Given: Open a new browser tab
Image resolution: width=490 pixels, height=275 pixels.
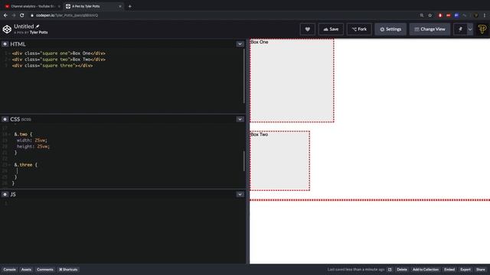Looking at the screenshot, I should pos(129,6).
